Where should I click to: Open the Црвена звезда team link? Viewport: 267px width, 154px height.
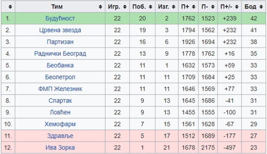tap(60, 30)
